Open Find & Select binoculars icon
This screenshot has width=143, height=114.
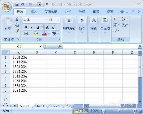pyautogui.click(x=124, y=25)
